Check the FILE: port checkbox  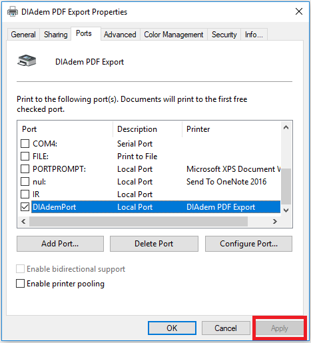25,157
